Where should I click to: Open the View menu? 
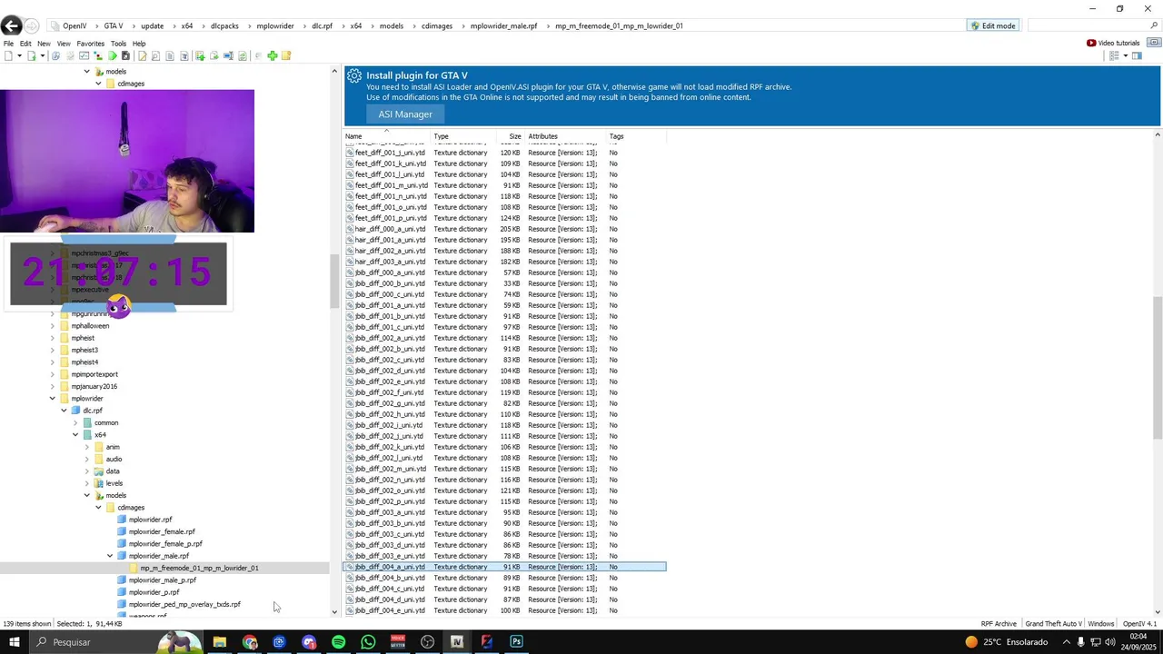pyautogui.click(x=64, y=44)
